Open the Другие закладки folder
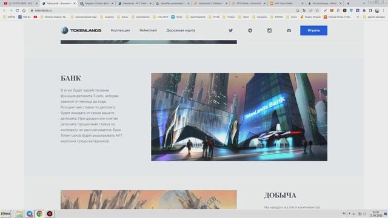Image resolution: width=388 pixels, height=218 pixels. pyautogui.click(x=374, y=17)
